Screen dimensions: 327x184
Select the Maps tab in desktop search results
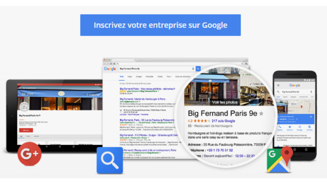[130, 77]
